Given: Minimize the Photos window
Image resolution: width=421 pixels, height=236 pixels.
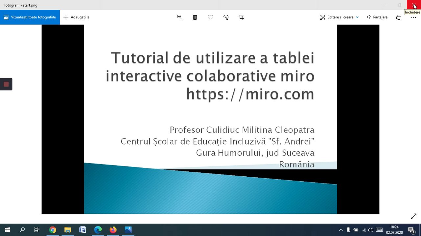Looking at the screenshot, I should click(x=385, y=5).
